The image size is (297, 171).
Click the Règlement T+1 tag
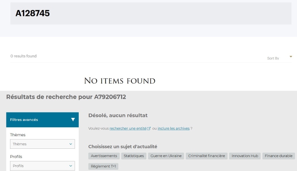click(x=103, y=167)
